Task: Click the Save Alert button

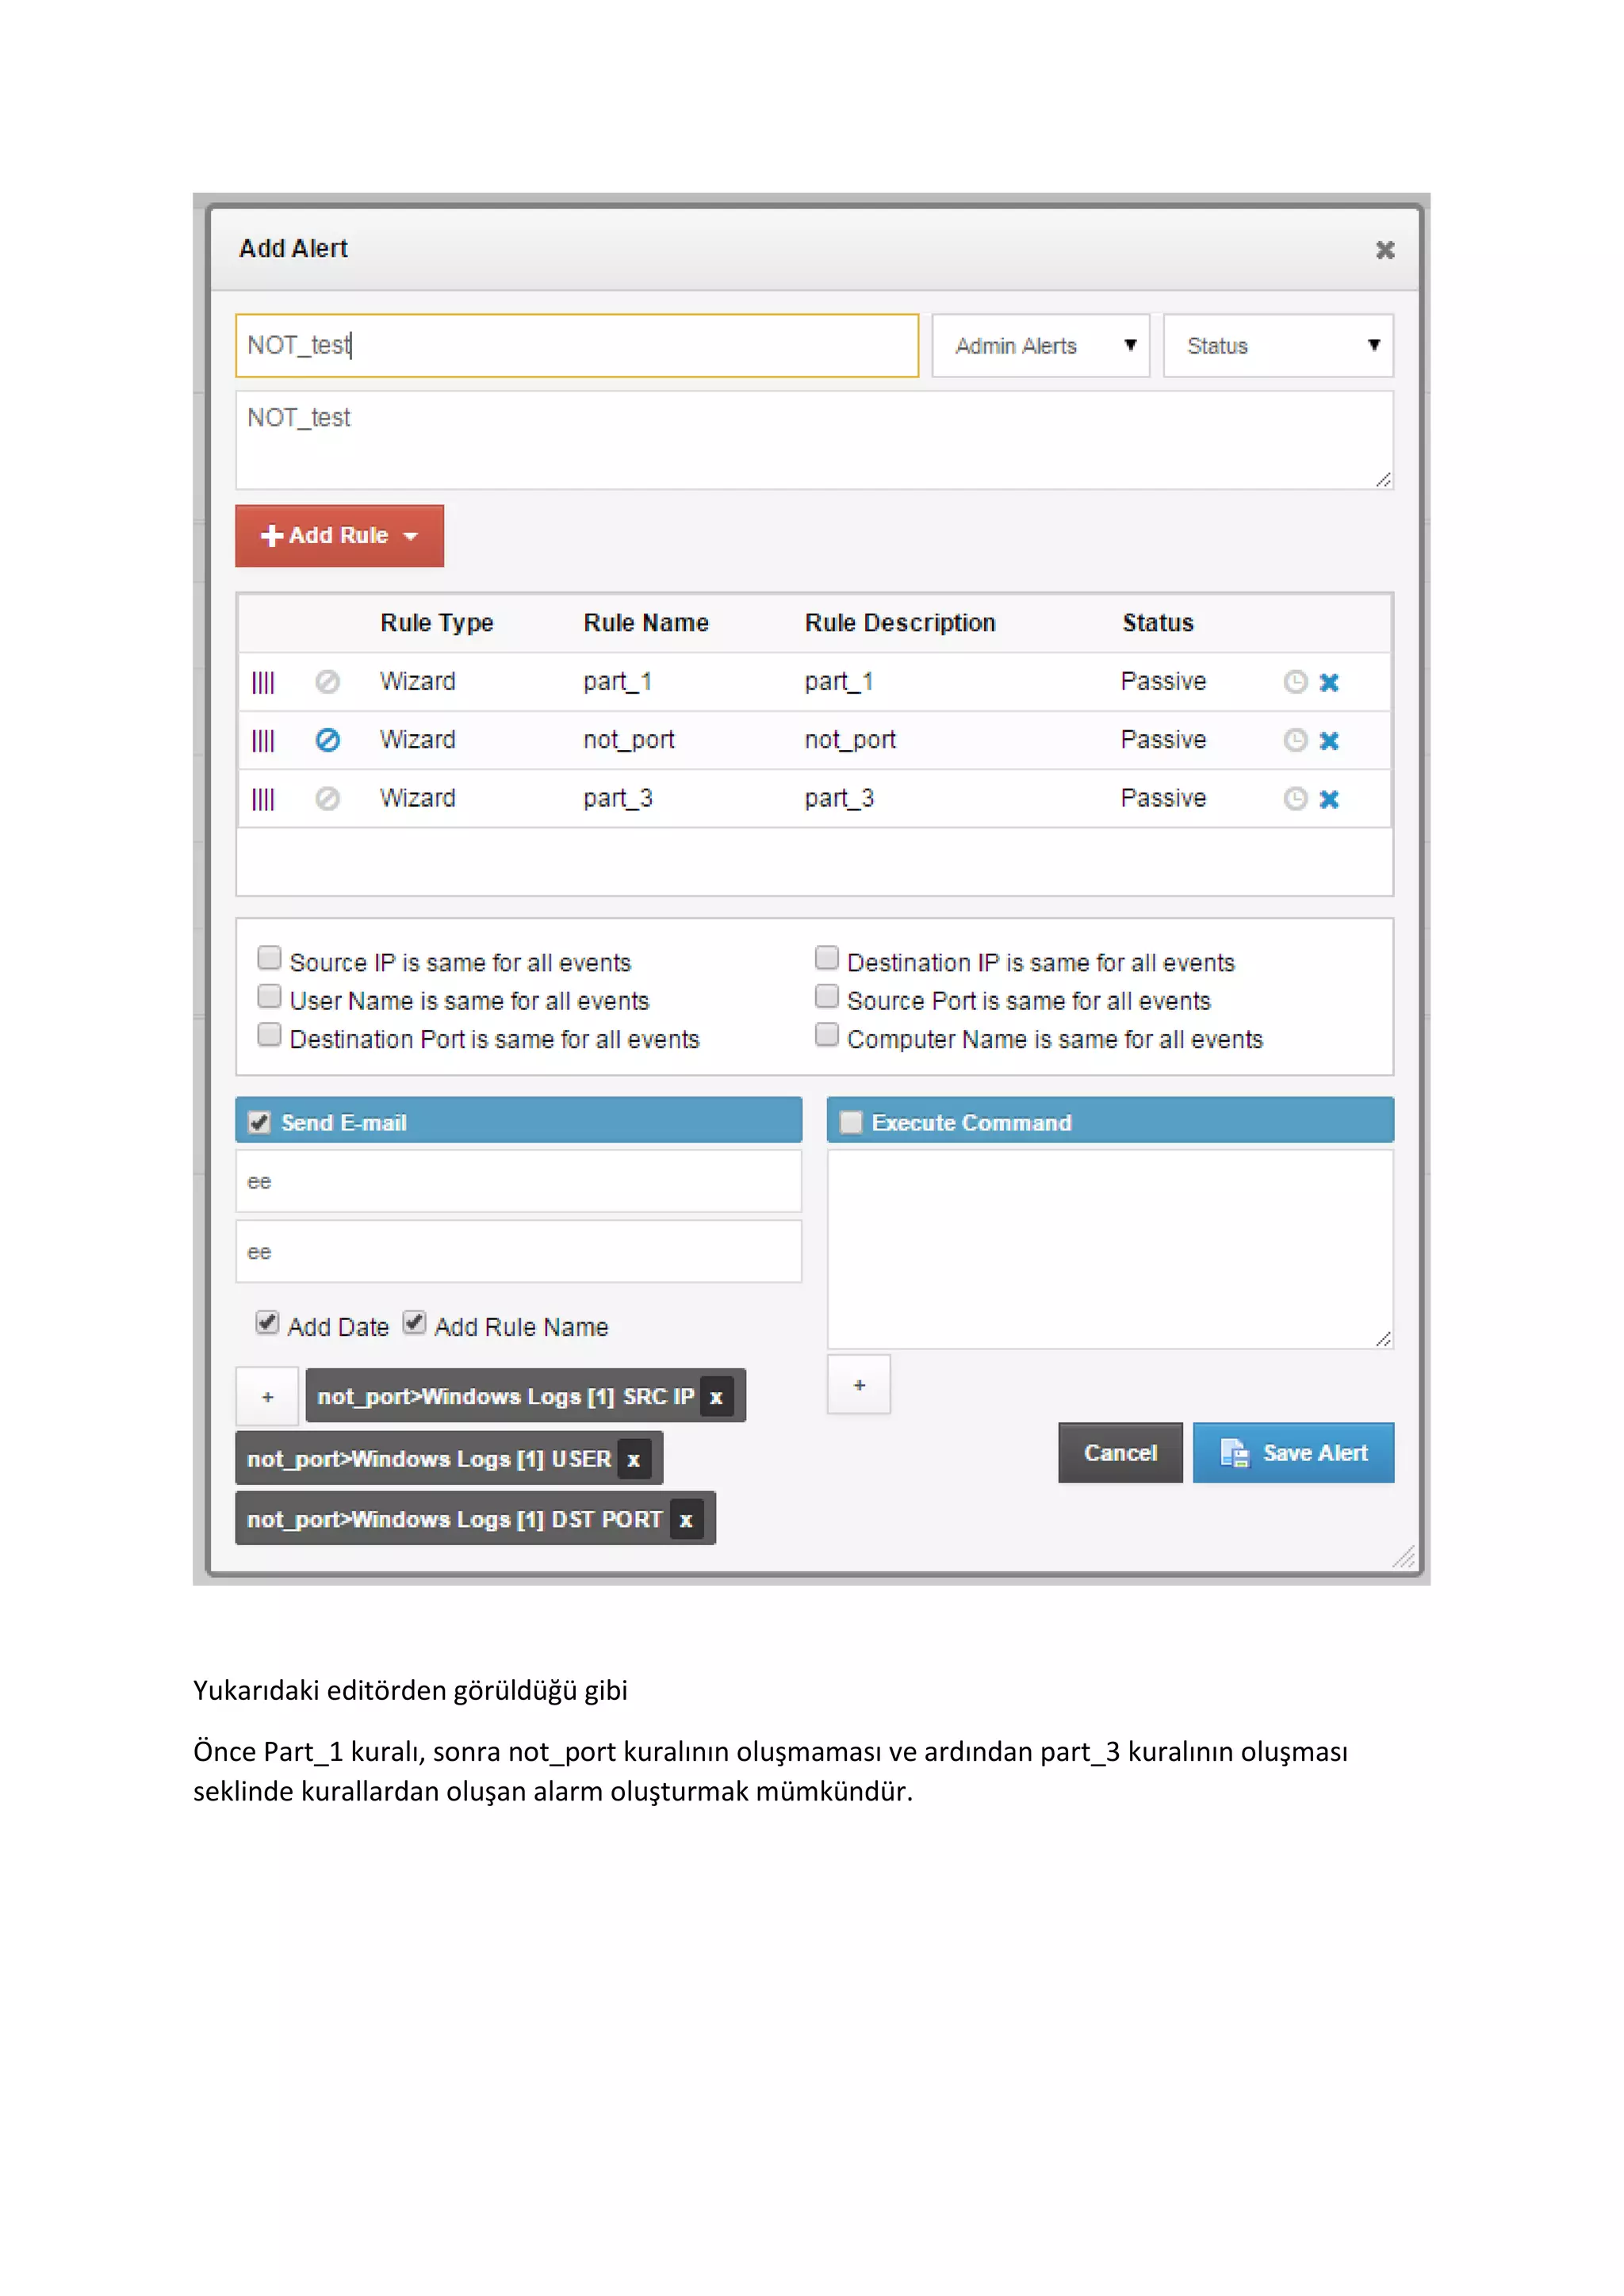Action: click(x=1293, y=1453)
